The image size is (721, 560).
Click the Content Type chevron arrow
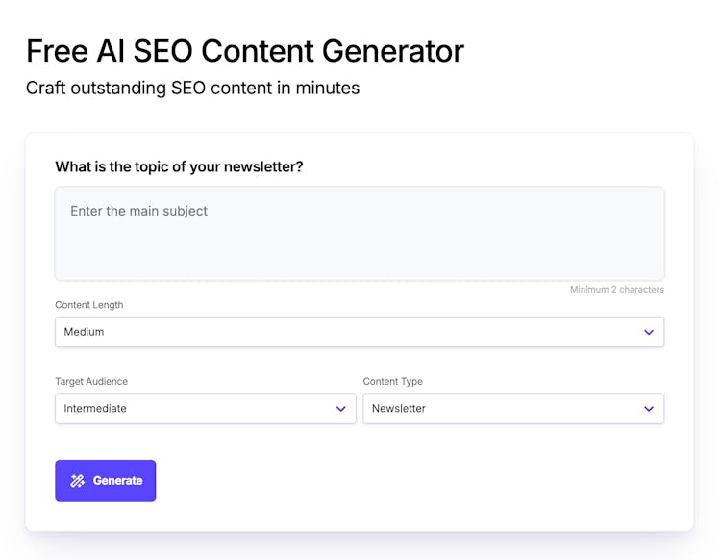point(649,409)
